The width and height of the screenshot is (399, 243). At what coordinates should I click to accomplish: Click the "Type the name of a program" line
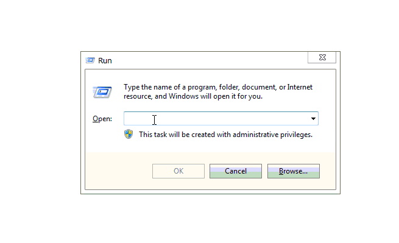click(x=218, y=87)
